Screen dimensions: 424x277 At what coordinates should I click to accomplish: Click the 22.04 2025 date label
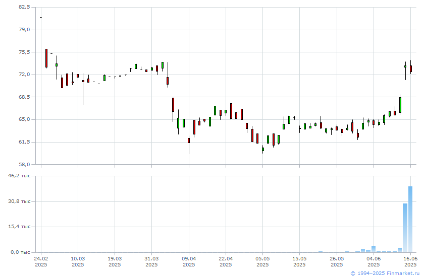click(226, 261)
